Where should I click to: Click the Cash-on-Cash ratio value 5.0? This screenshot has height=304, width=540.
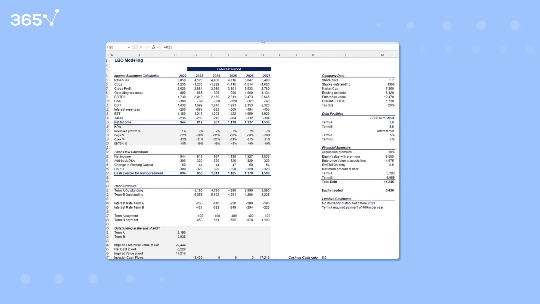click(324, 258)
